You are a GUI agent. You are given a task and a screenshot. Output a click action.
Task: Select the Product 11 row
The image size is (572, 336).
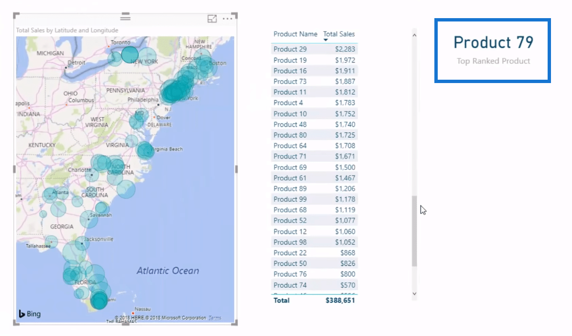point(314,92)
